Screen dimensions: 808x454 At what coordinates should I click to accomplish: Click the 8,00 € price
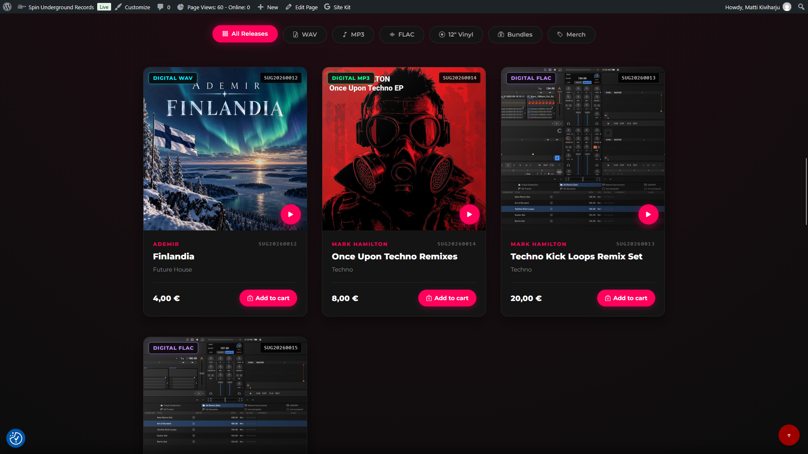[345, 298]
